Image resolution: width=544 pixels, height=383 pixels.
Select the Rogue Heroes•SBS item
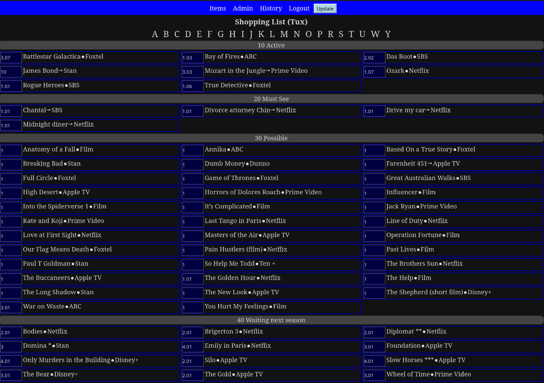(x=51, y=85)
